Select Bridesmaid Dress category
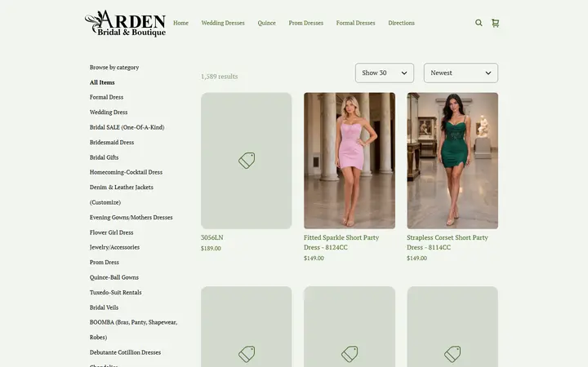Viewport: 588px width, 367px height. [x=112, y=142]
